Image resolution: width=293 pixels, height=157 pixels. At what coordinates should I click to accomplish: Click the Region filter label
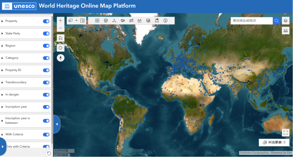(x=10, y=45)
